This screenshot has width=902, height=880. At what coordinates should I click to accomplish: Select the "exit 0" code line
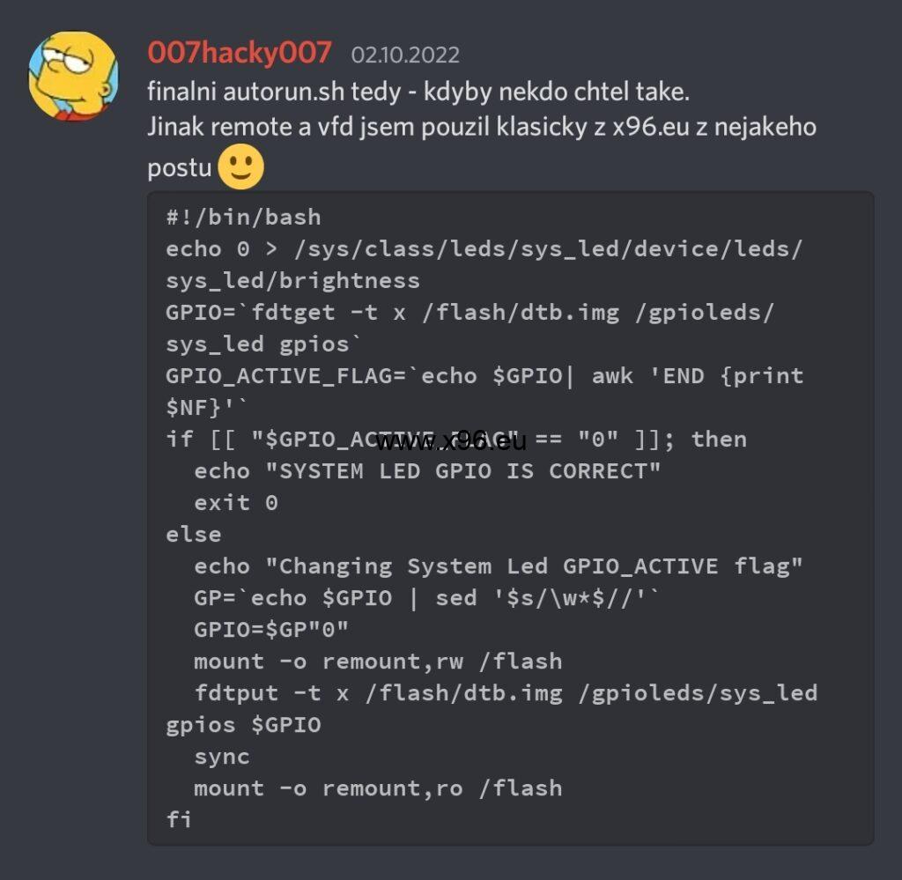[x=236, y=503]
